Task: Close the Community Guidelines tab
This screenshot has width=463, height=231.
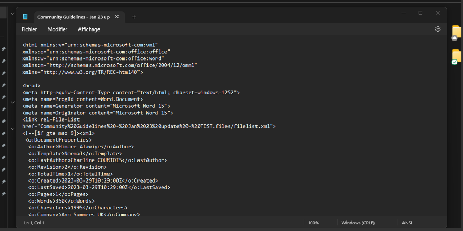Action: click(117, 17)
